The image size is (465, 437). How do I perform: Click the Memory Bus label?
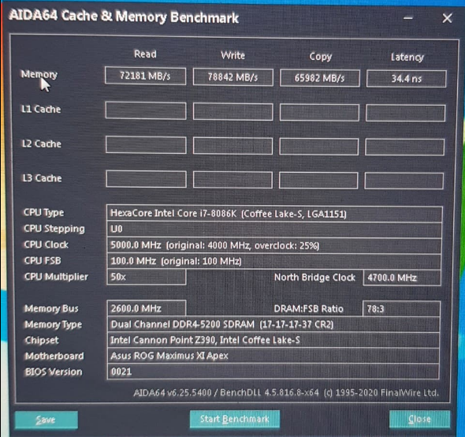51,308
